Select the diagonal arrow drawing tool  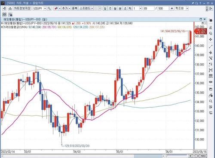click(211, 59)
